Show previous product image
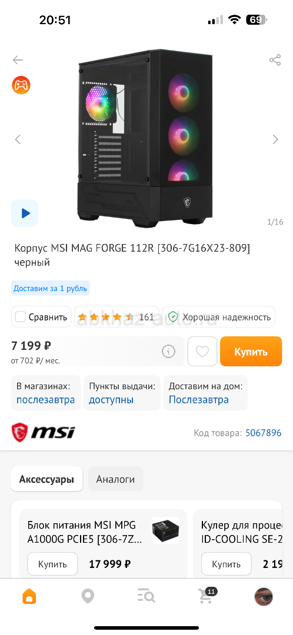The image size is (293, 635). coord(18,140)
